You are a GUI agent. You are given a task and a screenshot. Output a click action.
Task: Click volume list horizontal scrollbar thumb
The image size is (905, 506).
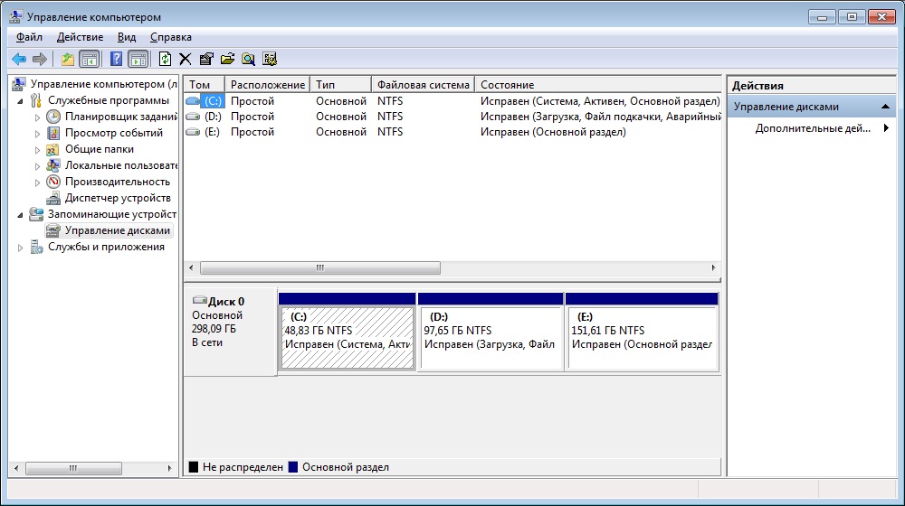[320, 268]
